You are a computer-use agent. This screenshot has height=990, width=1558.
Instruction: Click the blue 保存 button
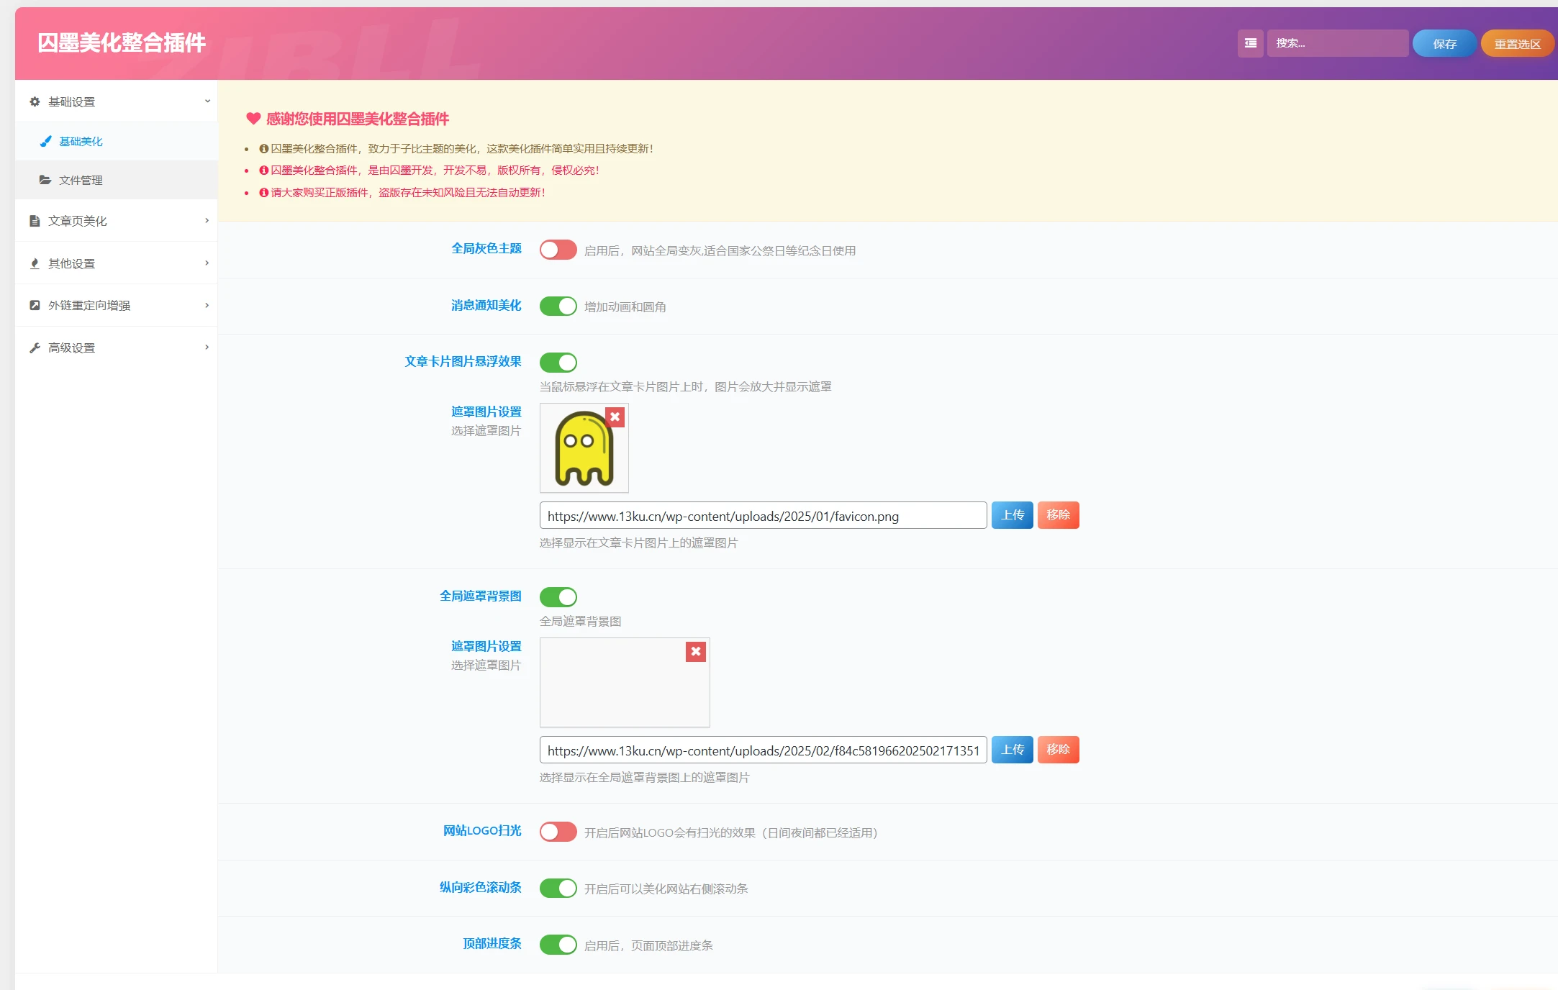click(1444, 44)
